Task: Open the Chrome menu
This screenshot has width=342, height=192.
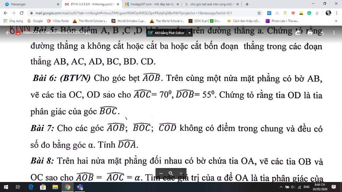Action: tap(336, 13)
